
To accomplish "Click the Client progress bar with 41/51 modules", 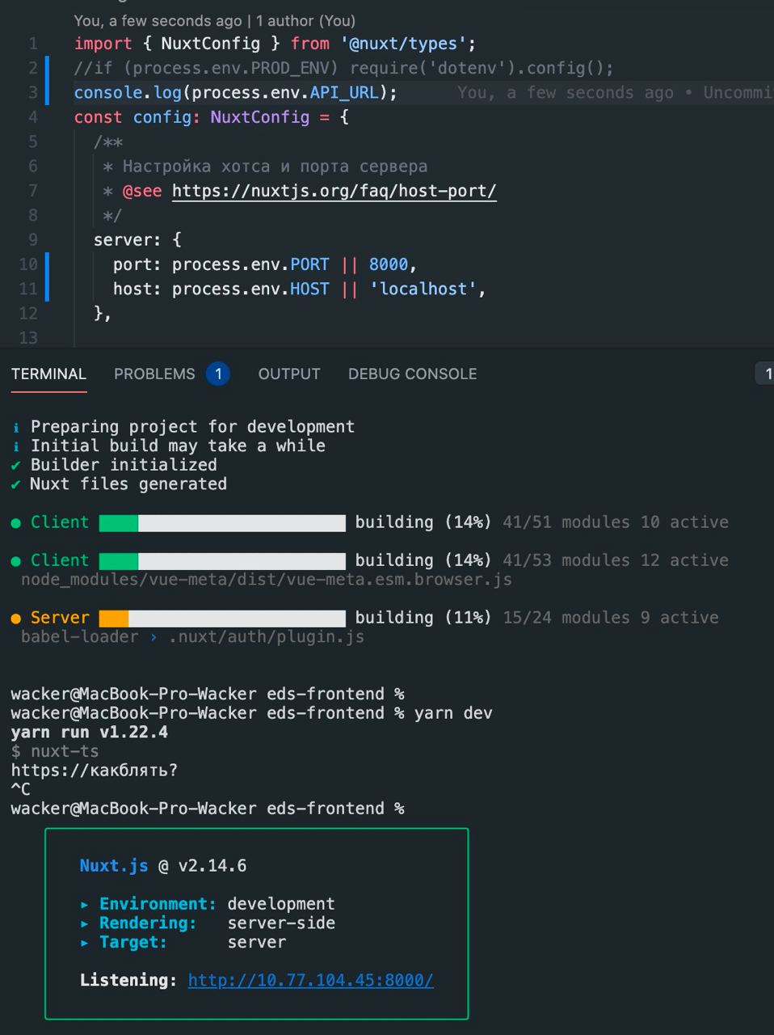I will (x=222, y=522).
